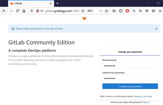Image resolution: width=163 pixels, height=105 pixels.
Task: Click the insecure connection lock icon
Action: tap(37, 11)
